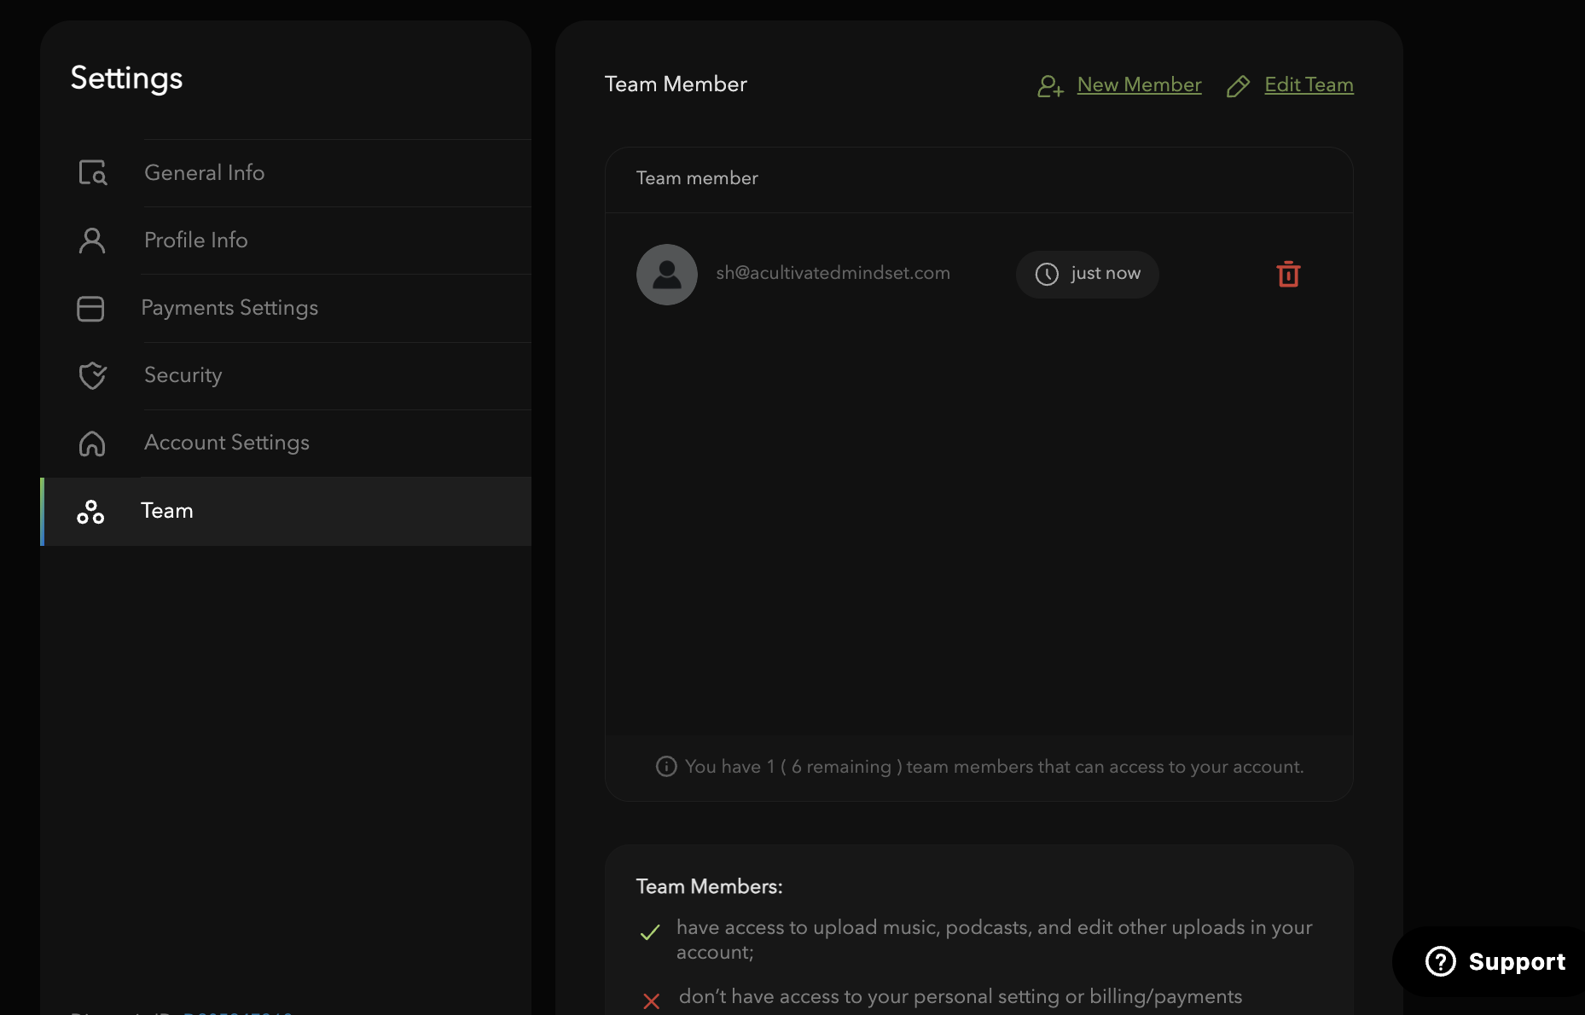
Task: Click the pencil icon beside Edit Team
Action: point(1238,86)
